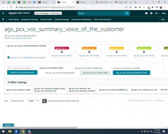The width and height of the screenshot is (168, 134).
Task: Open the messages envelope icon
Action: (146, 13)
